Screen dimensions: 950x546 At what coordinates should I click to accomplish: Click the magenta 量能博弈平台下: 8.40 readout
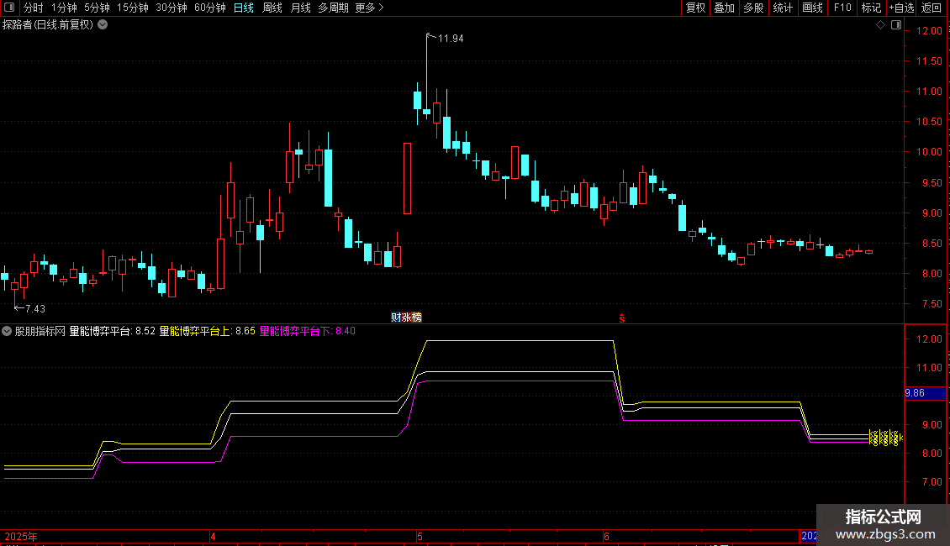tap(307, 331)
